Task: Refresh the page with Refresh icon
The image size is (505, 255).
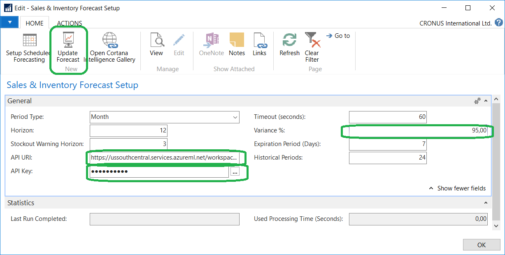Action: (289, 41)
